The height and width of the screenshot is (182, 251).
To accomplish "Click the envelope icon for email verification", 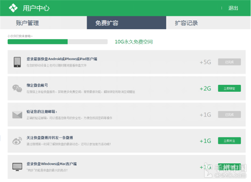I will click(x=17, y=114).
